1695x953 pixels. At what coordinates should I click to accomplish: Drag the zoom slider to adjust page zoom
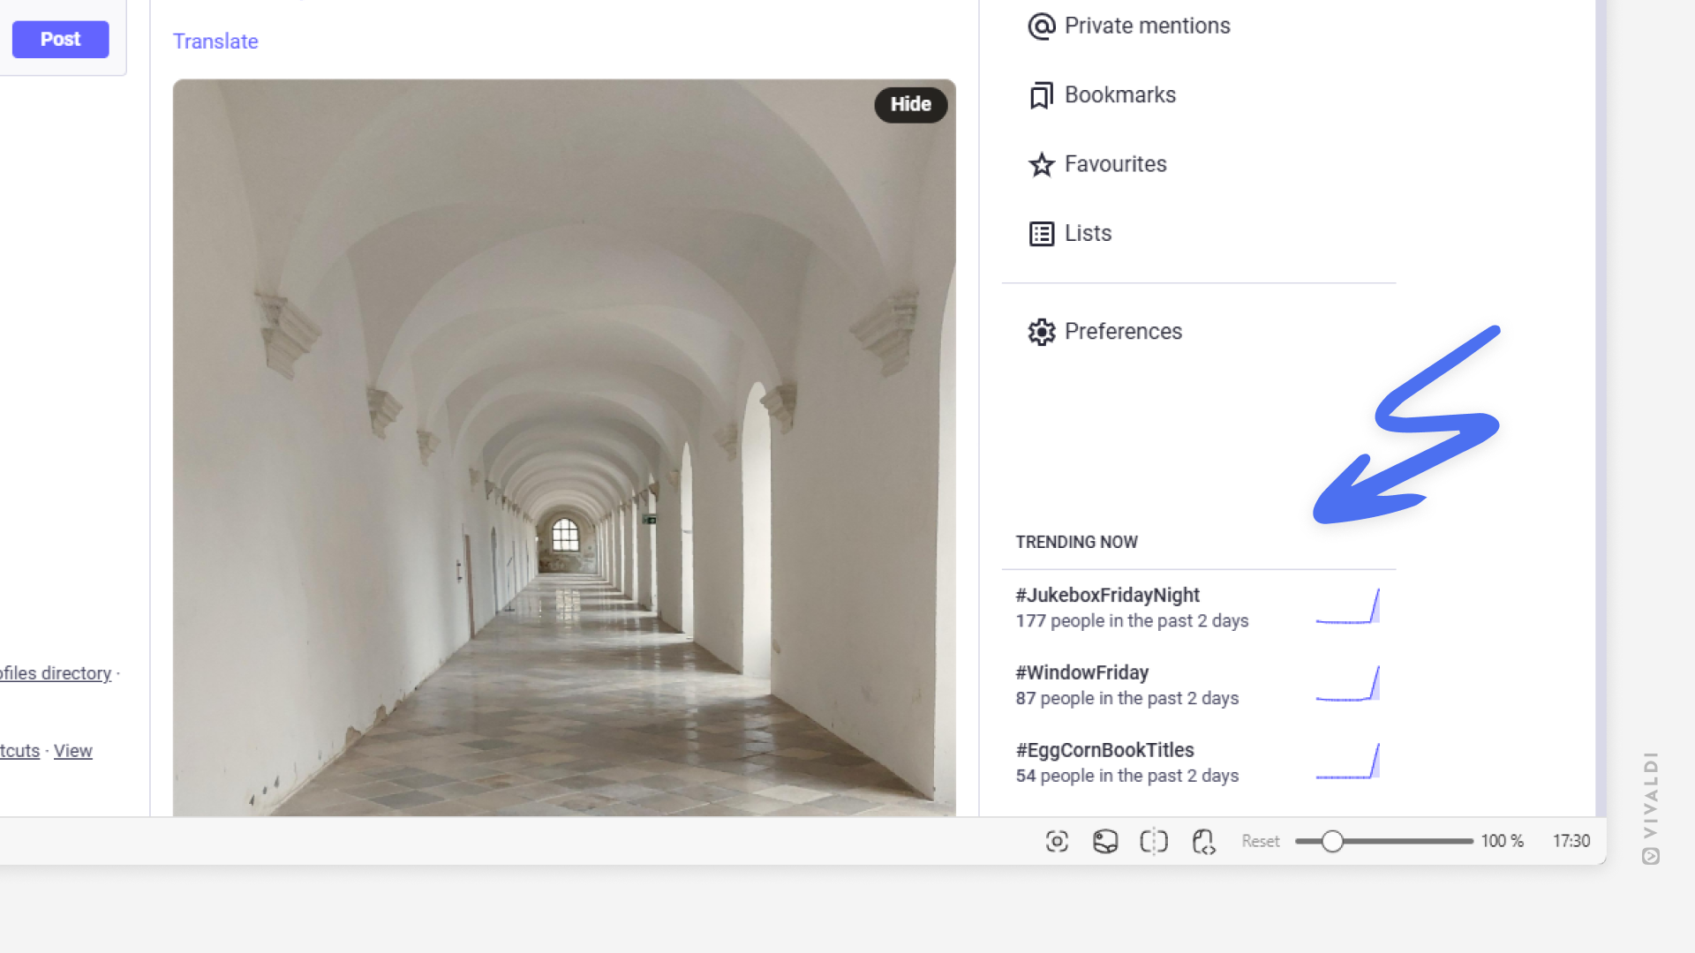(1330, 840)
